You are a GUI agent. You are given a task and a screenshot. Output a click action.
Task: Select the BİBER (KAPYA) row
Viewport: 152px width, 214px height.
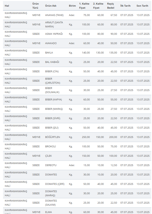point(77,100)
